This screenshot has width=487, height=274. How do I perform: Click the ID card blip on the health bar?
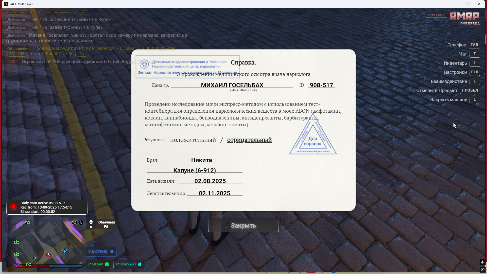coord(29,264)
